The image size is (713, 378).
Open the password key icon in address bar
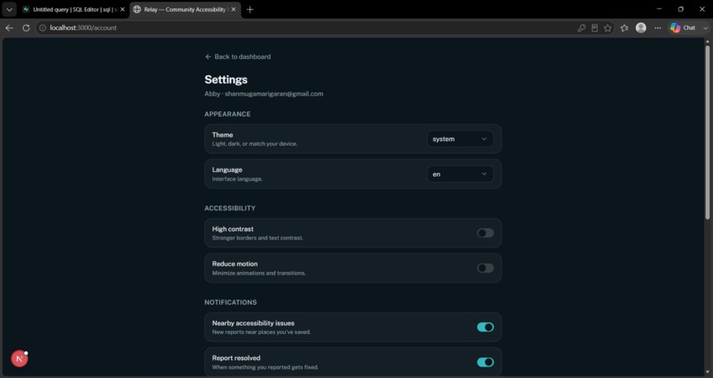click(581, 27)
